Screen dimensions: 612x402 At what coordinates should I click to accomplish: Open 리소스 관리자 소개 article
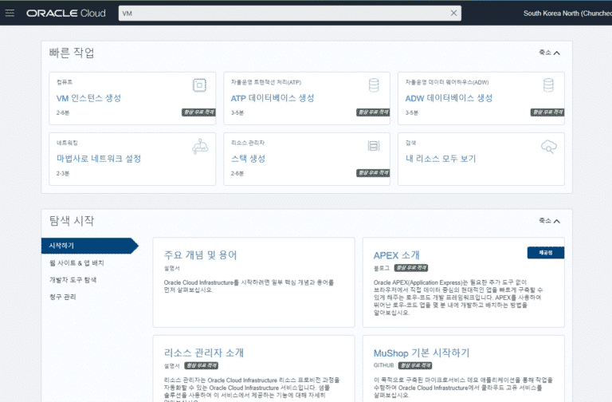204,353
